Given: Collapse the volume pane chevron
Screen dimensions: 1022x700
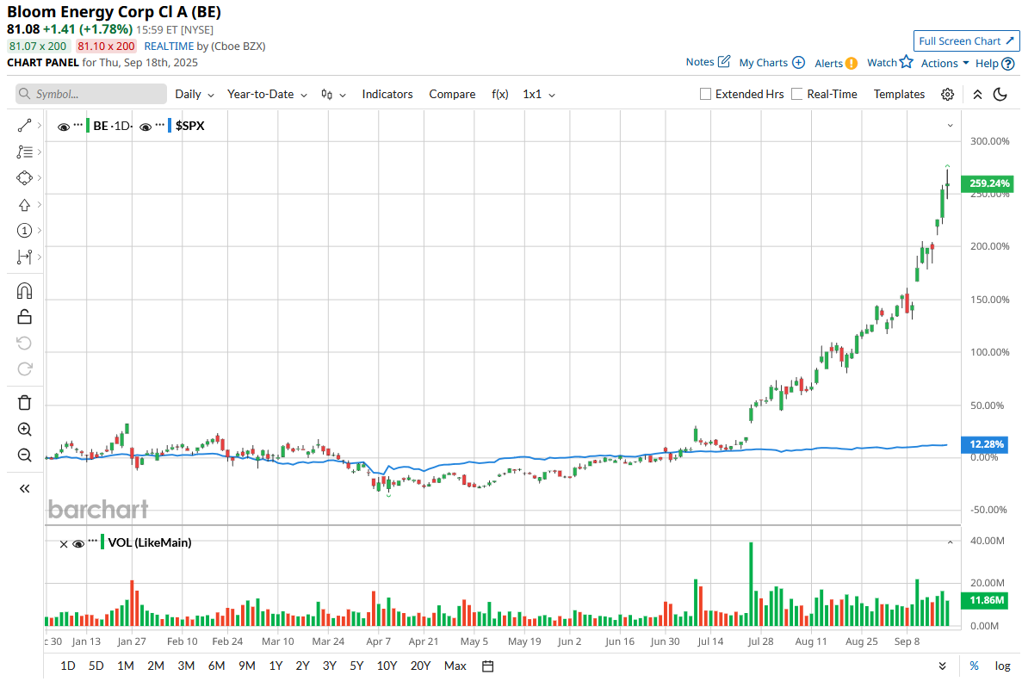Looking at the screenshot, I should pyautogui.click(x=950, y=542).
